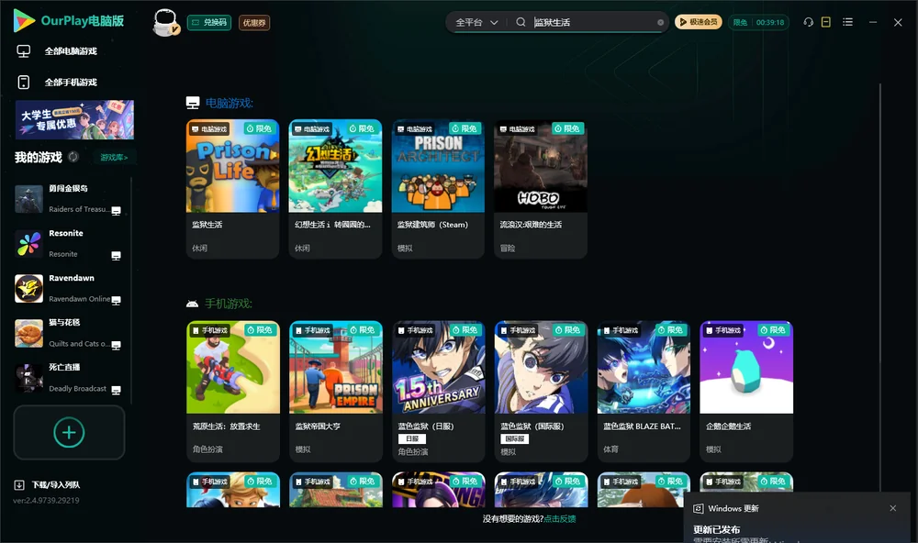Viewport: 918px width, 543px height.
Task: Select 勇闯金银岛 in my games
Action: (x=69, y=198)
